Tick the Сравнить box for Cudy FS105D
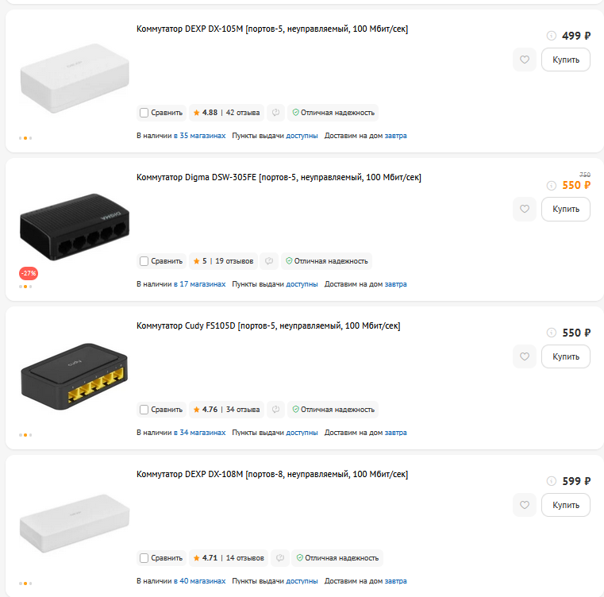The width and height of the screenshot is (604, 597). coord(144,410)
